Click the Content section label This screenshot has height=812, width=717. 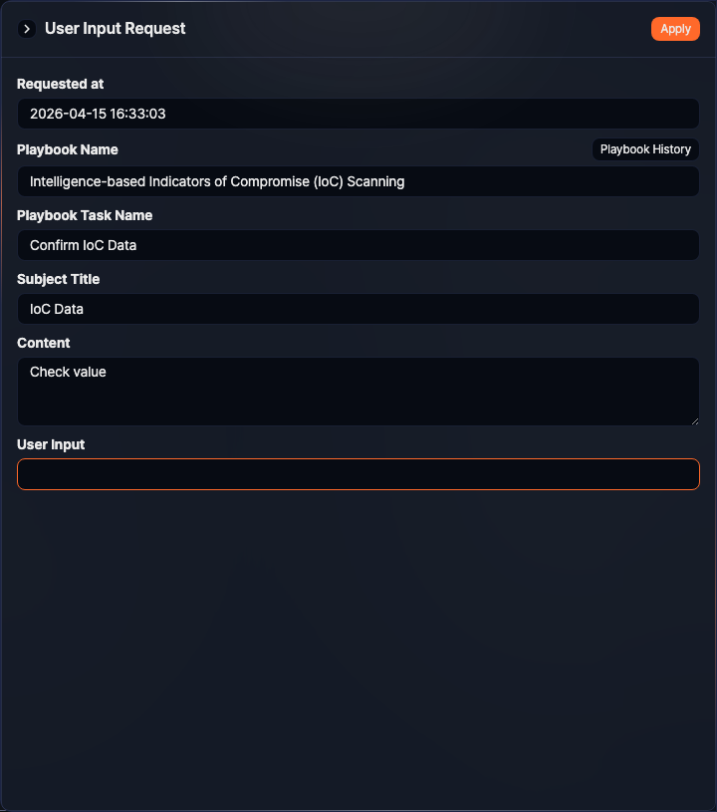[x=43, y=343]
